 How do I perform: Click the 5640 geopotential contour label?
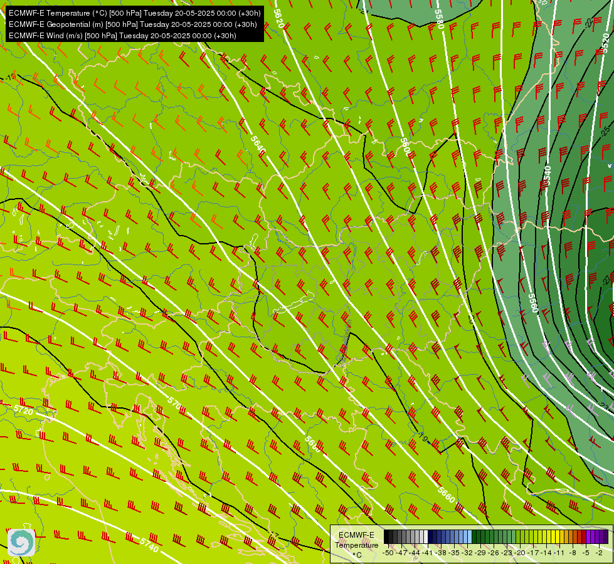(258, 145)
